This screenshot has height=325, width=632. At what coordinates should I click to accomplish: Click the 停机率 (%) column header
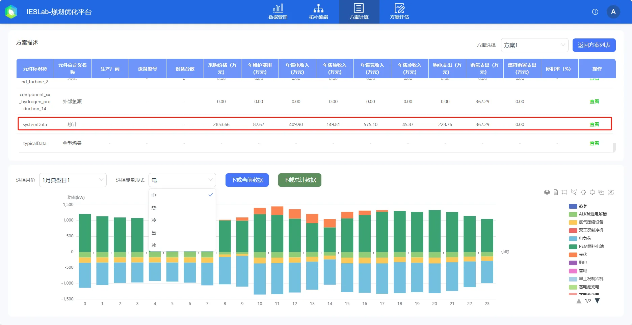pyautogui.click(x=560, y=68)
